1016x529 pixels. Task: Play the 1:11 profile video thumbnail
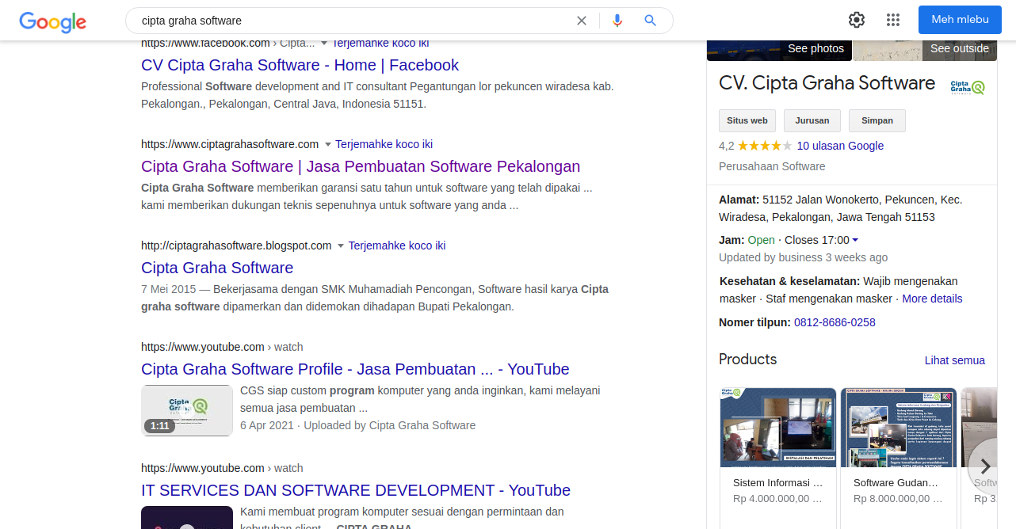pos(187,410)
